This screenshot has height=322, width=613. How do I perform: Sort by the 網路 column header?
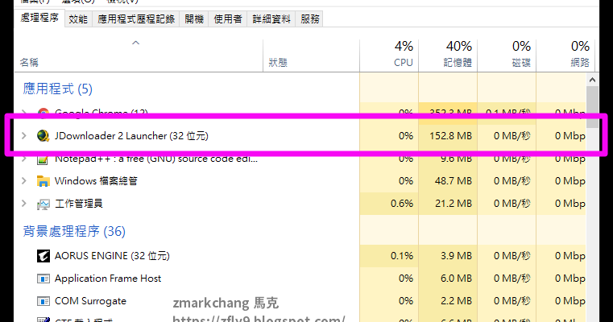(x=565, y=56)
